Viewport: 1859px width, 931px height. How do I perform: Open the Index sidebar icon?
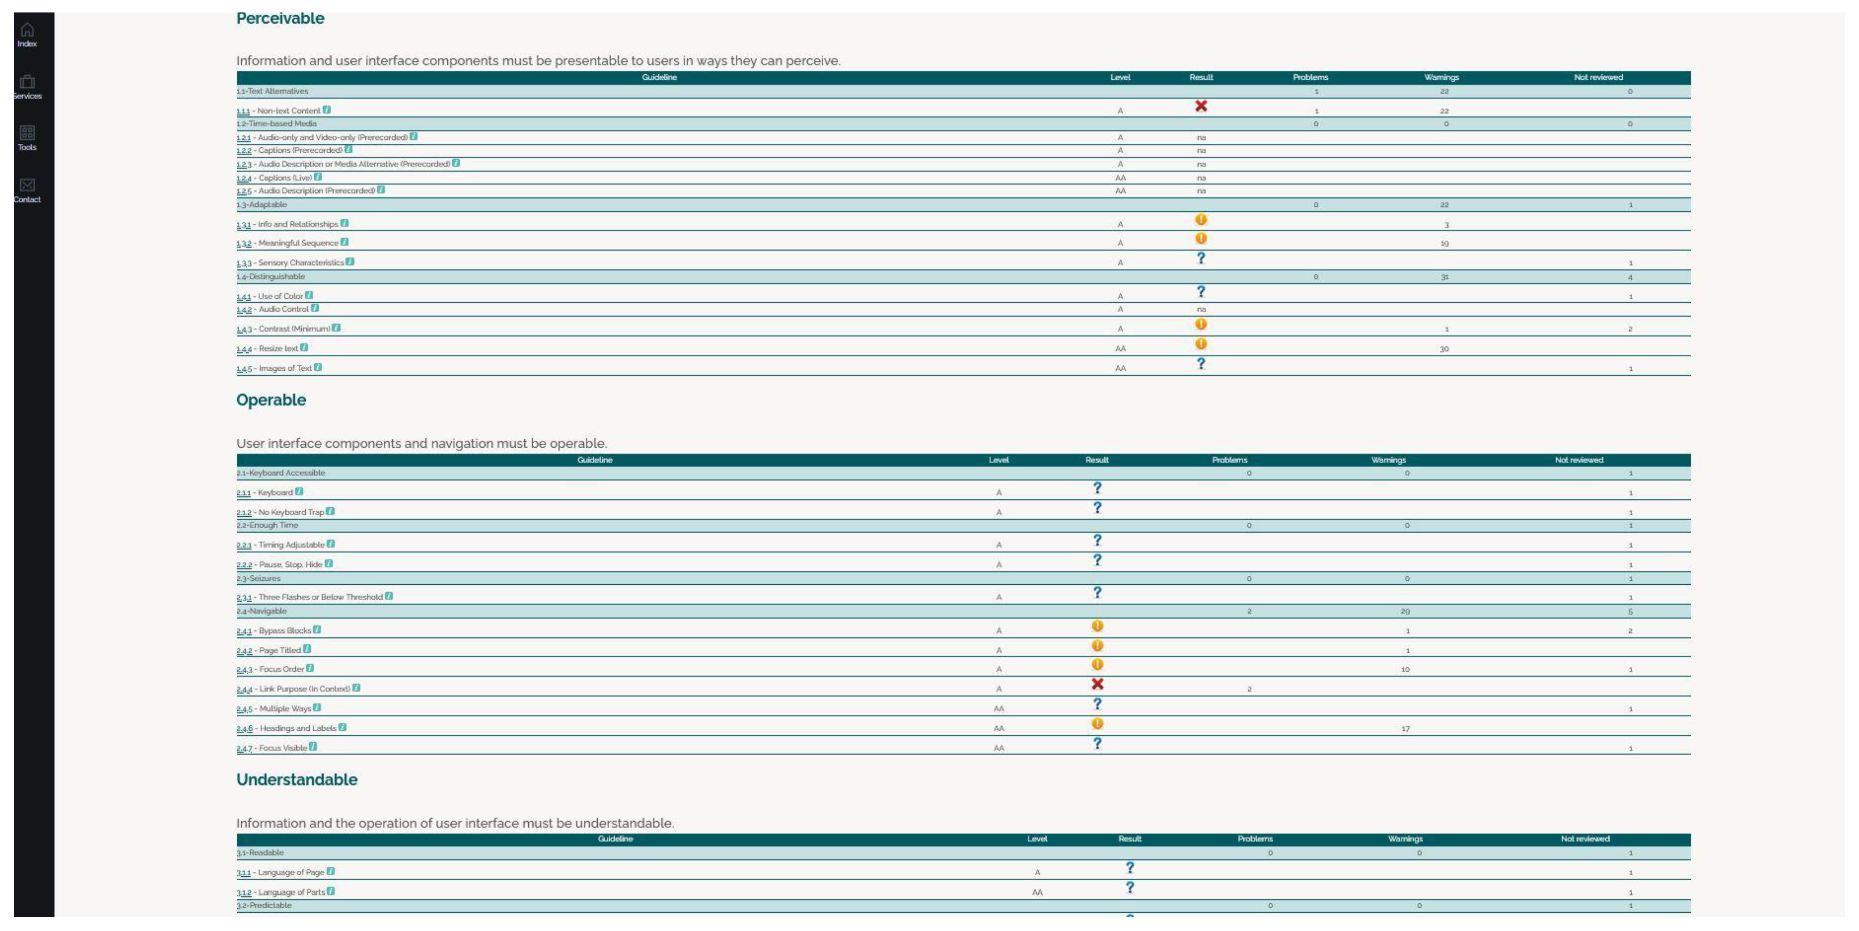(27, 30)
